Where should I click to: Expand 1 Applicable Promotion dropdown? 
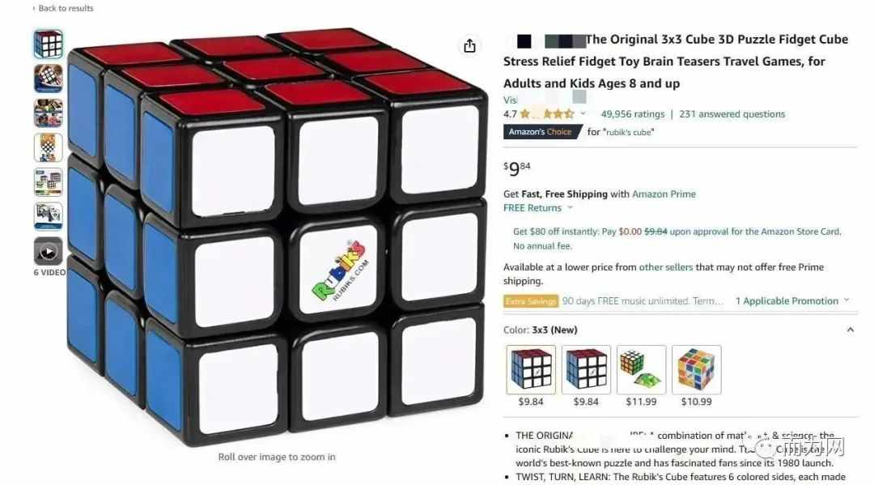(846, 300)
